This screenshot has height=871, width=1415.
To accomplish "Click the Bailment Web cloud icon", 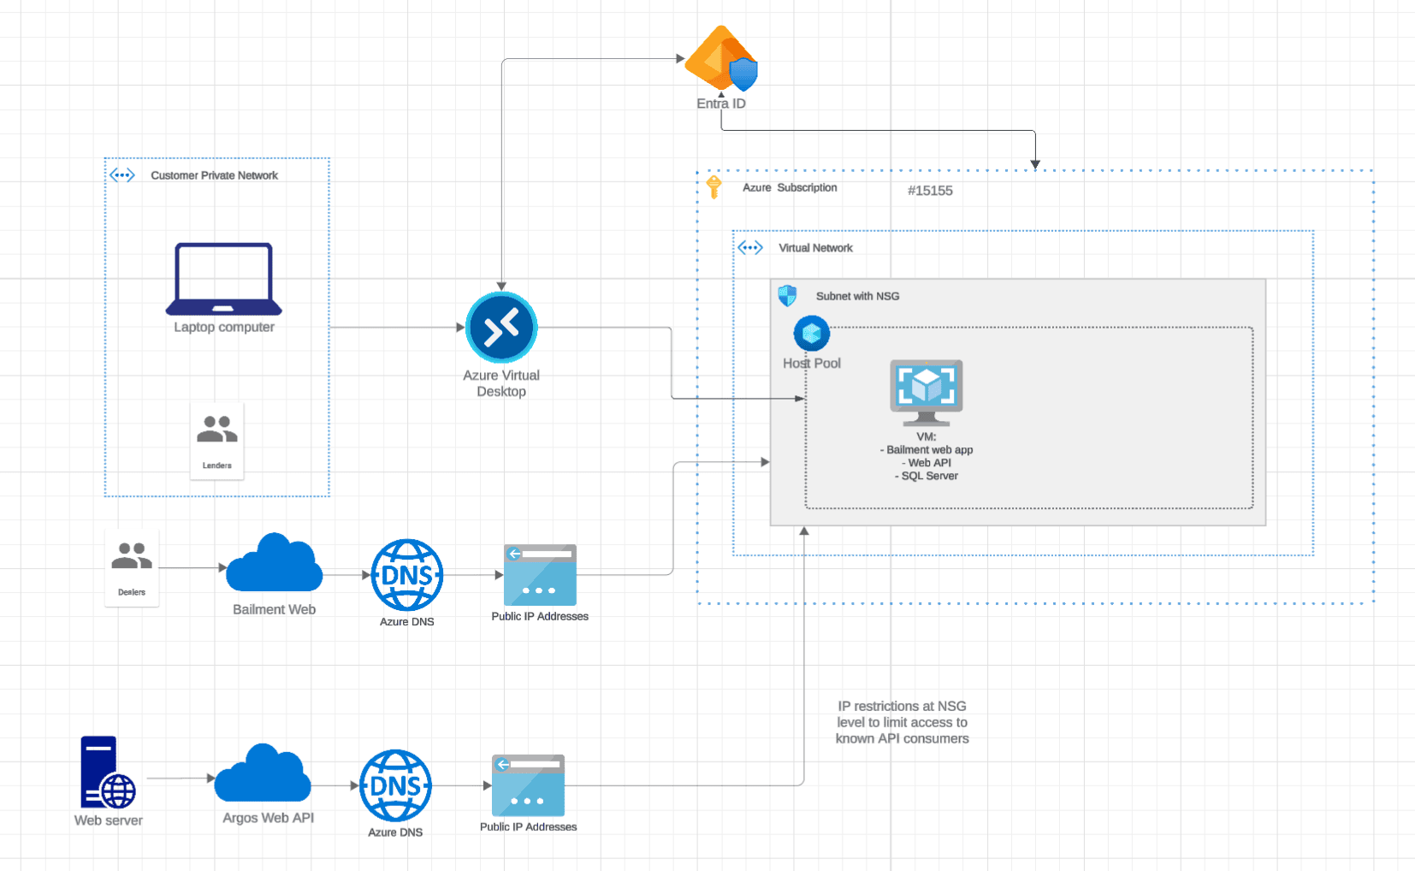I will tap(274, 562).
